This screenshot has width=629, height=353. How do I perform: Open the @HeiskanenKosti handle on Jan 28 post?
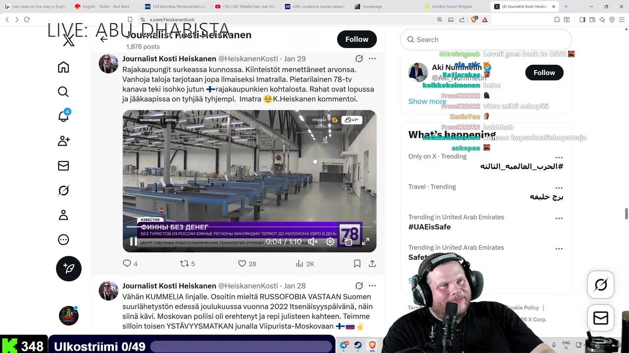pyautogui.click(x=248, y=286)
